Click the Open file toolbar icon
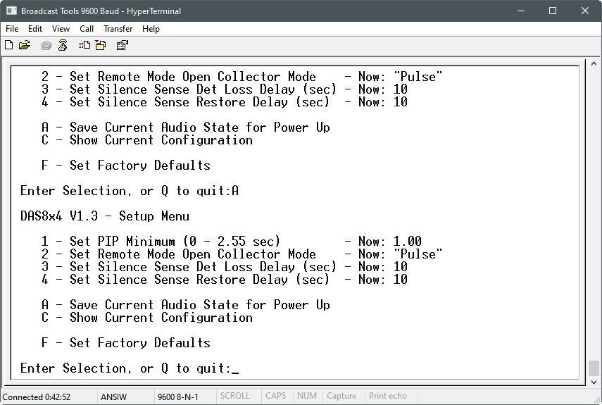The height and width of the screenshot is (405, 602). [x=25, y=45]
